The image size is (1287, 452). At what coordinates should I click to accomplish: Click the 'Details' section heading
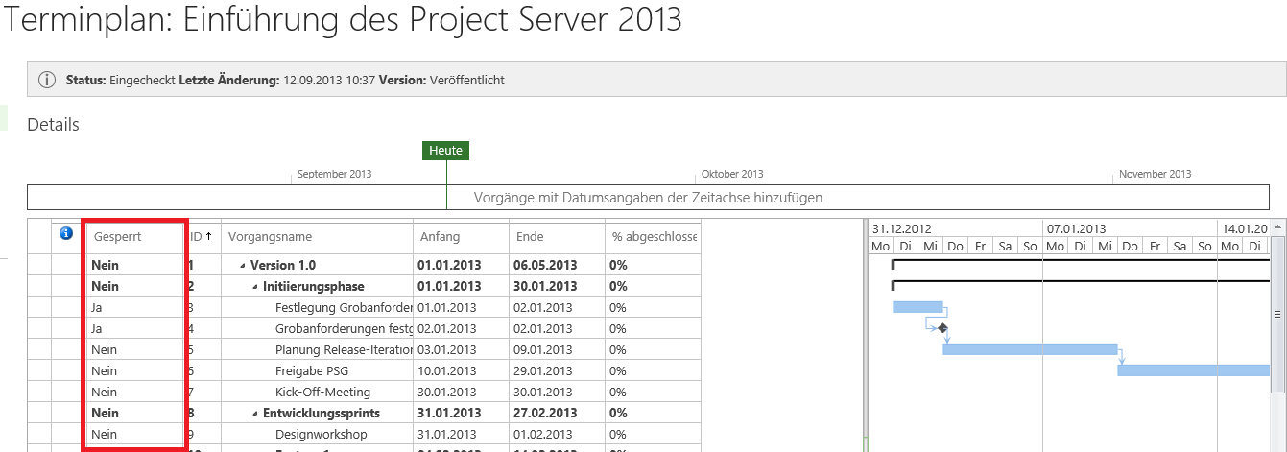point(53,125)
